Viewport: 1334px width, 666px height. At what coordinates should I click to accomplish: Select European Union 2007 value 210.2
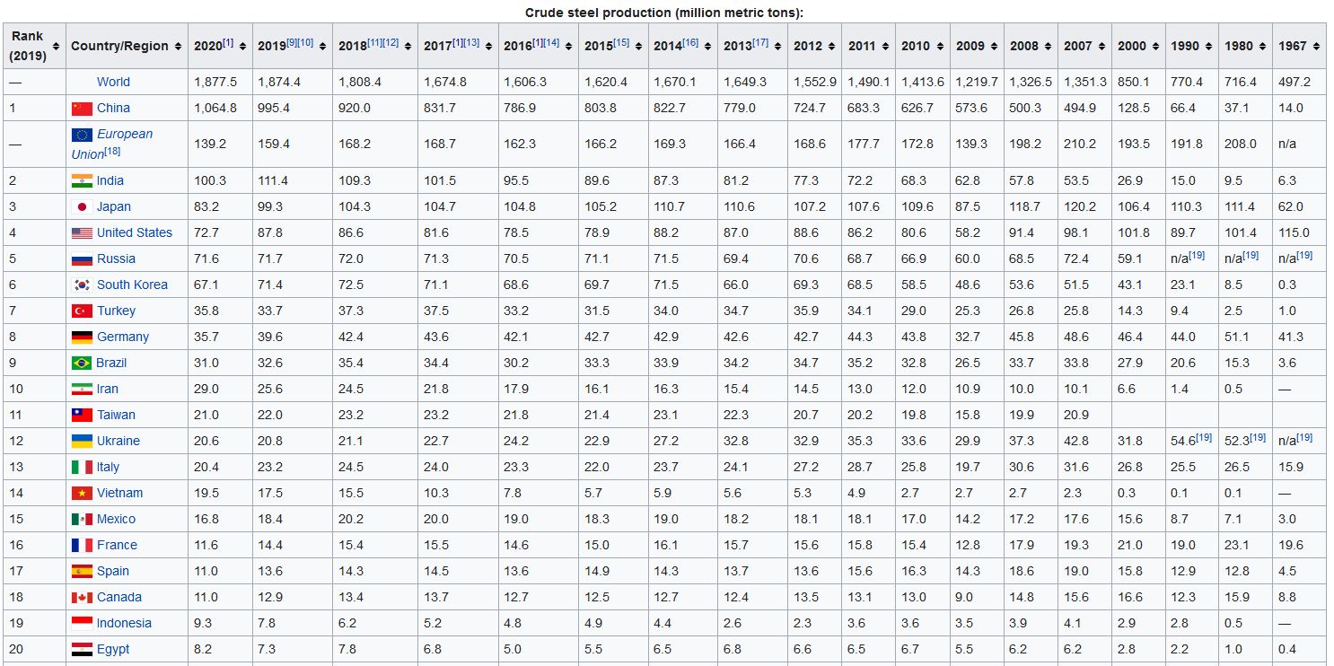(1079, 144)
